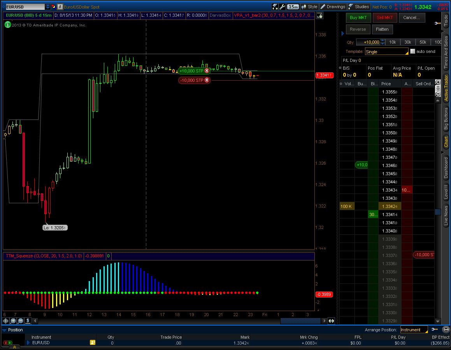Switch to the Times And Sales side tab
451x350 pixels.
tap(446, 53)
